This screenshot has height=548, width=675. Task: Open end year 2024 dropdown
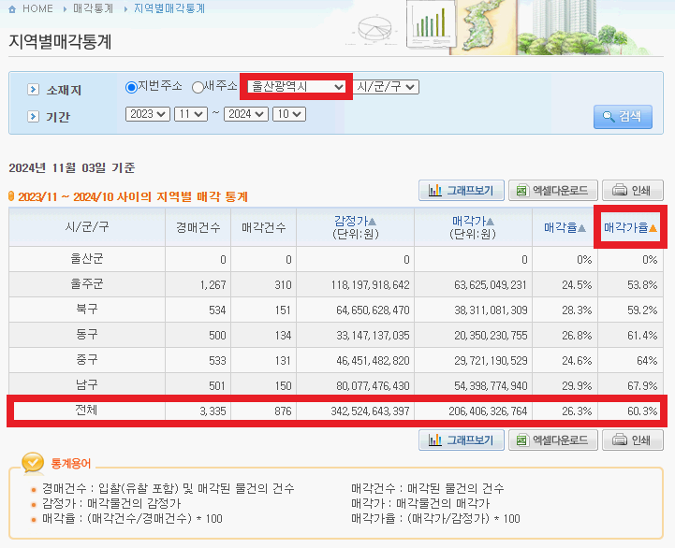point(246,114)
